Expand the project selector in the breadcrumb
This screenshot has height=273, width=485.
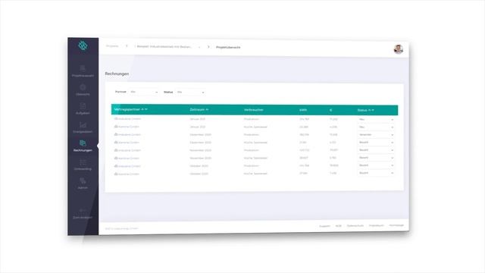(x=168, y=47)
